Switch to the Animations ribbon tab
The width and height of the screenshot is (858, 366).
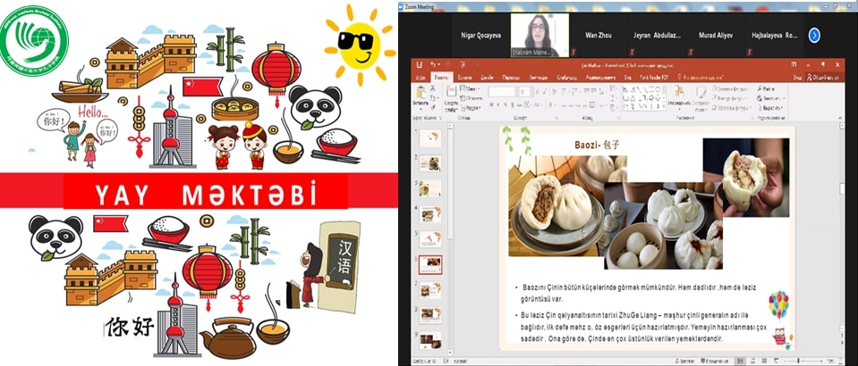538,78
